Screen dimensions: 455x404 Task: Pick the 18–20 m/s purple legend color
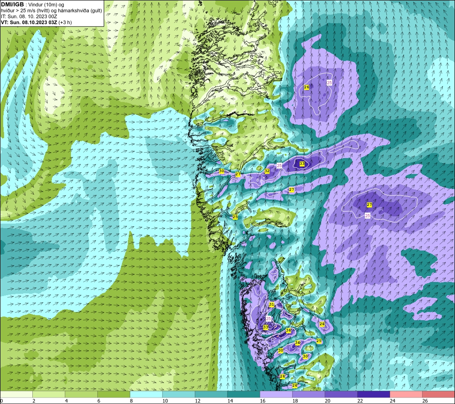[x=309, y=394]
